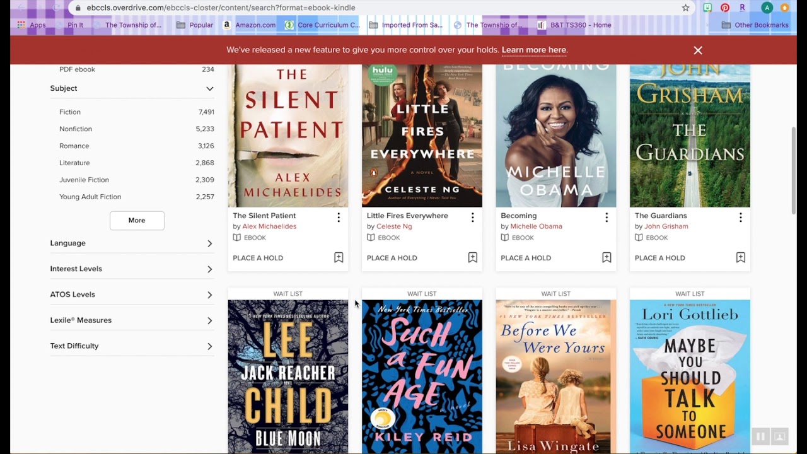Filter results by Literature subject

(74, 163)
